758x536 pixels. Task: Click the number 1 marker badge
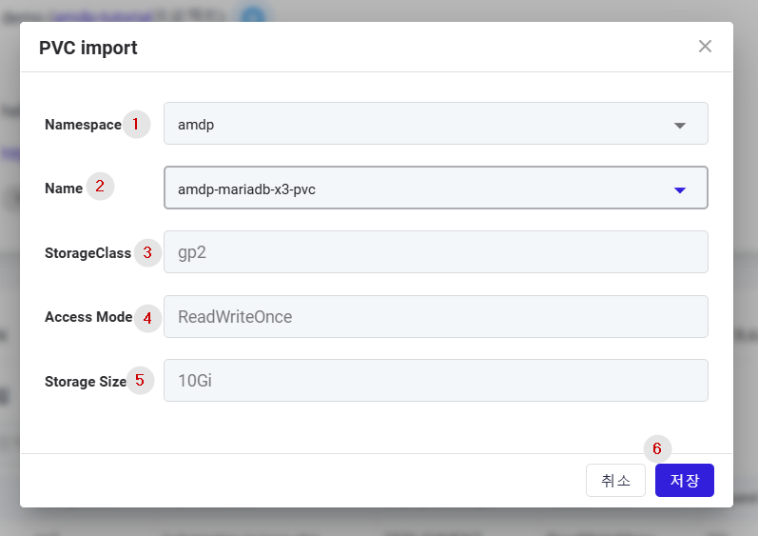pos(136,125)
